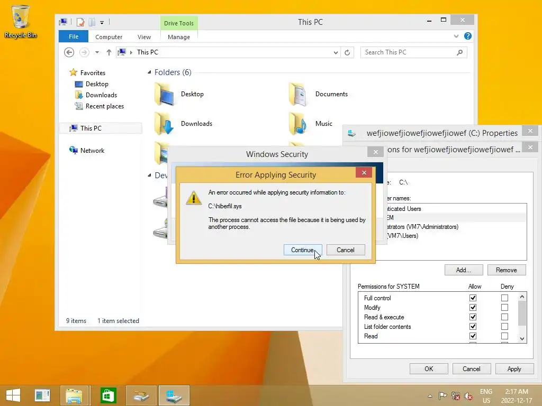
Task: Show hidden system tray icons
Action: 430,396
